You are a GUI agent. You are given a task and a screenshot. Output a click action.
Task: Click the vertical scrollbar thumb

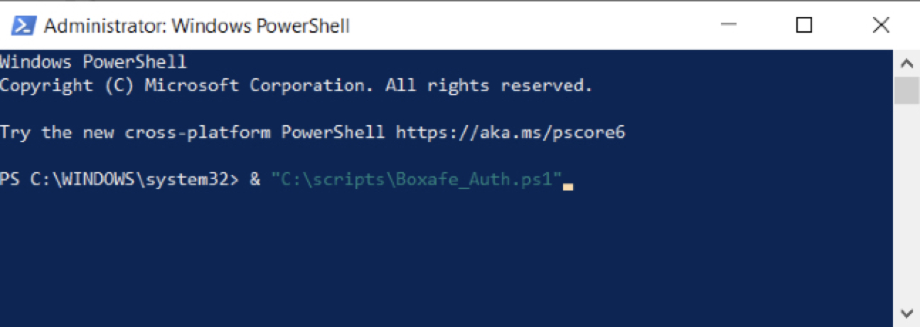[x=906, y=91]
